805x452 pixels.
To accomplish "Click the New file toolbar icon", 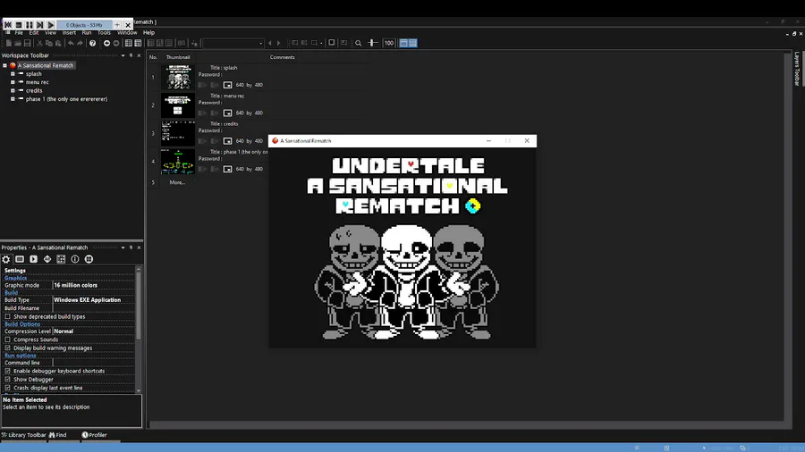I will click(9, 43).
